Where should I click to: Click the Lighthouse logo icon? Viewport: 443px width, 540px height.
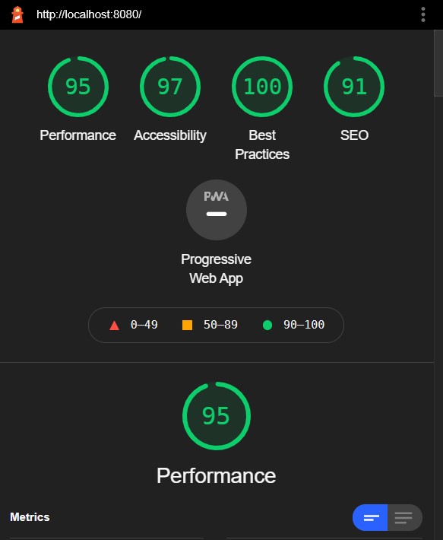click(x=17, y=14)
